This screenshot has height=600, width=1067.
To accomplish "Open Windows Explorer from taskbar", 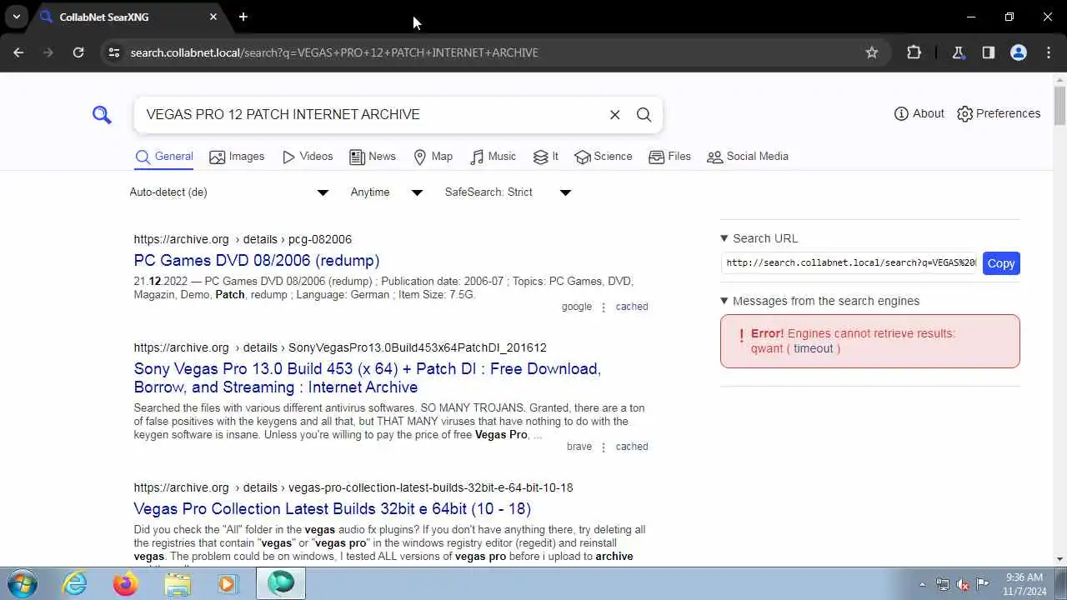I will click(178, 583).
